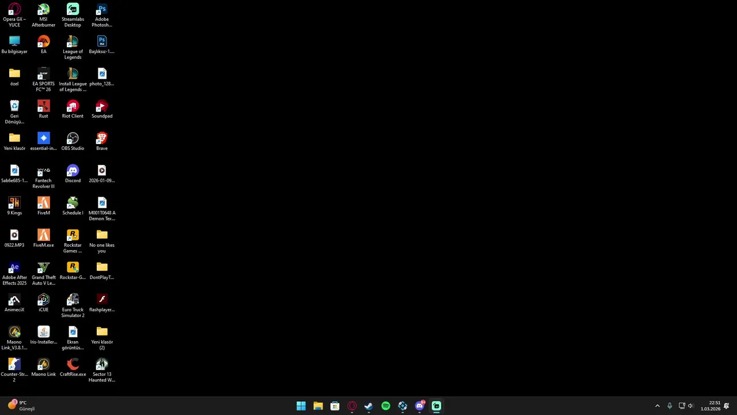The width and height of the screenshot is (737, 415).
Task: Select the Fantech Revolver III shortcut
Action: (x=44, y=177)
